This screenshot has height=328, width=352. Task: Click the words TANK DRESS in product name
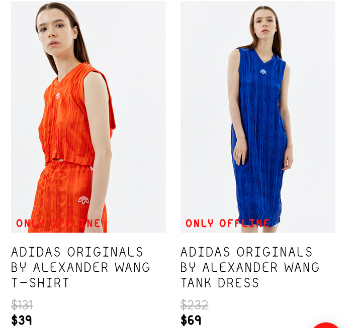pyautogui.click(x=220, y=283)
